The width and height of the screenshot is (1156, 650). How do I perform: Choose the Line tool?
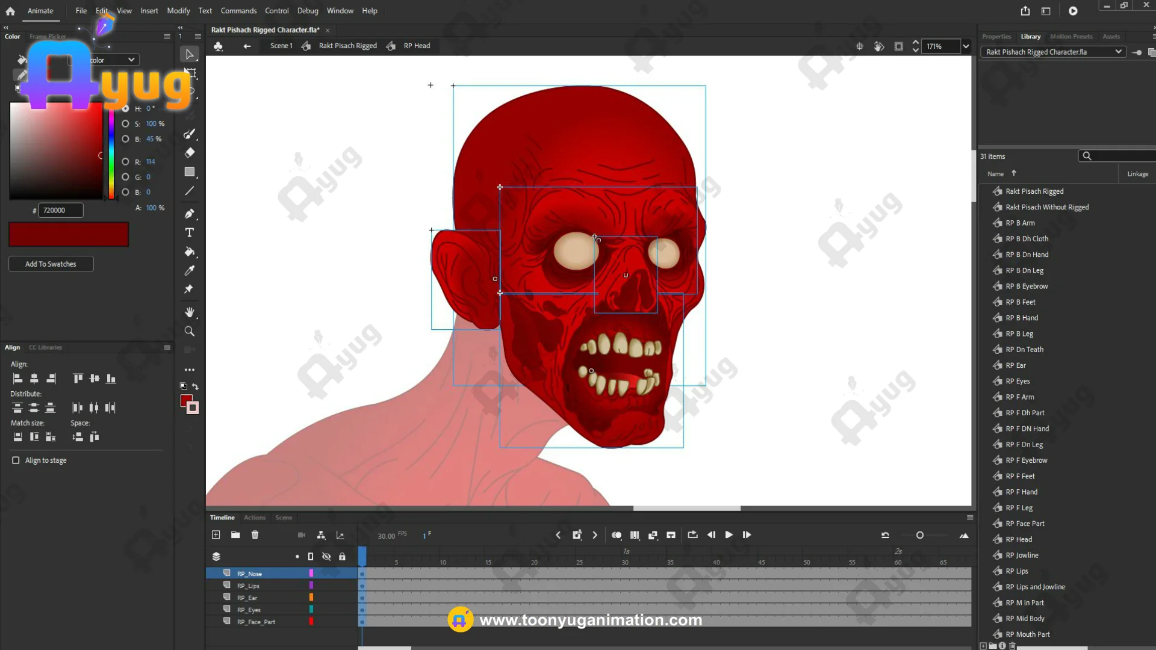[189, 191]
